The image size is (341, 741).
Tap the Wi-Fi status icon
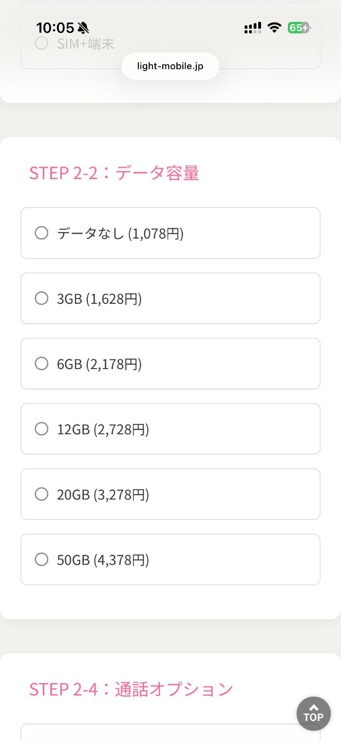275,28
